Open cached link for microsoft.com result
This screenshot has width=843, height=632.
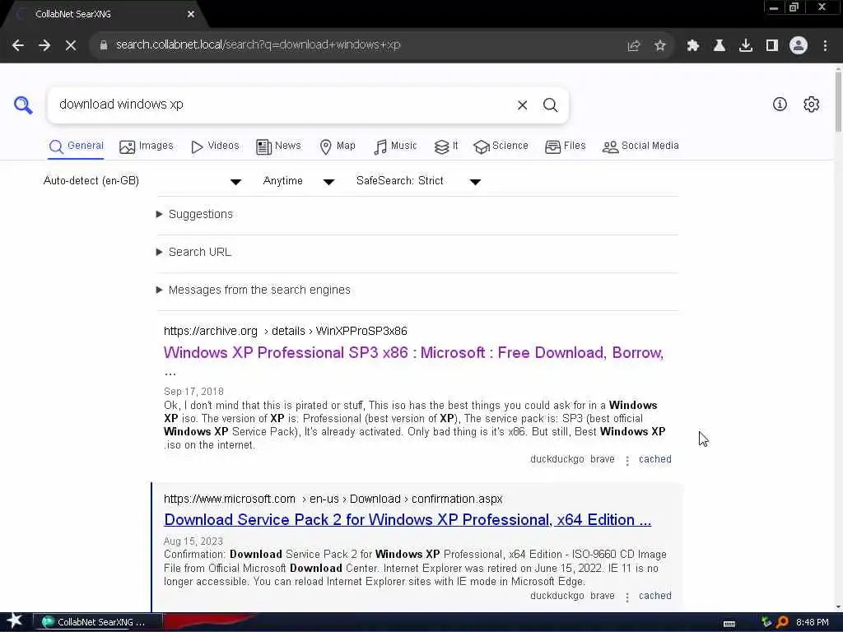click(654, 596)
